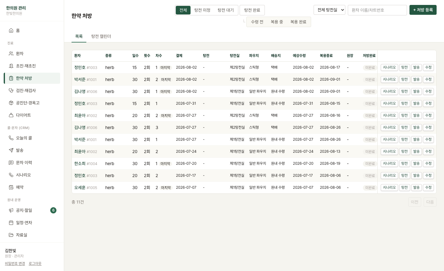444x271 pixels.
Task: Open 환자 menu item label
Action: pyautogui.click(x=20, y=54)
